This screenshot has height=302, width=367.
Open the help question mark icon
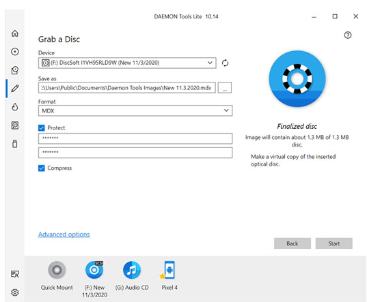click(x=348, y=35)
